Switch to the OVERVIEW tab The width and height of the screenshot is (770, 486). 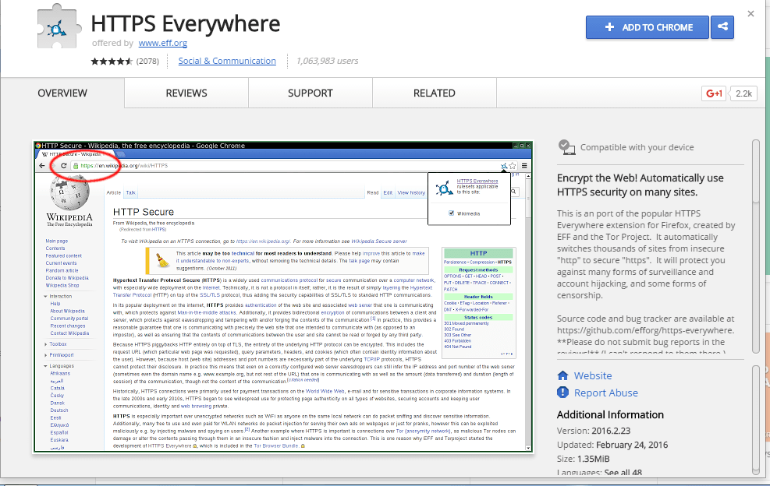pyautogui.click(x=62, y=93)
